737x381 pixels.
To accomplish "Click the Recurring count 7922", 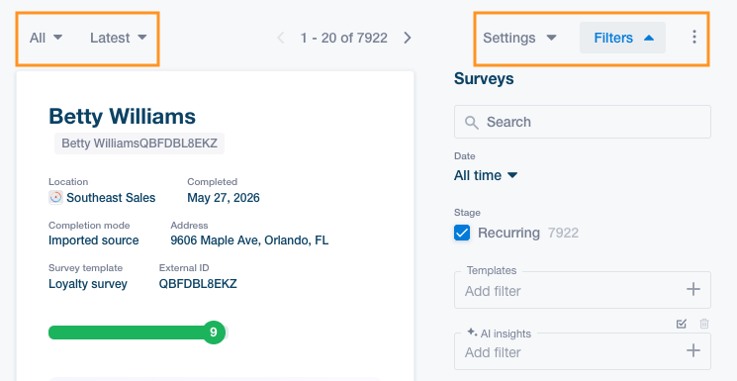I will coord(563,233).
